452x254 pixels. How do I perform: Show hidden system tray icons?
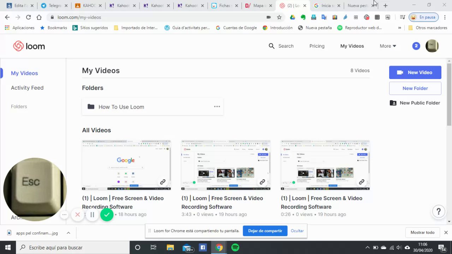click(x=368, y=247)
